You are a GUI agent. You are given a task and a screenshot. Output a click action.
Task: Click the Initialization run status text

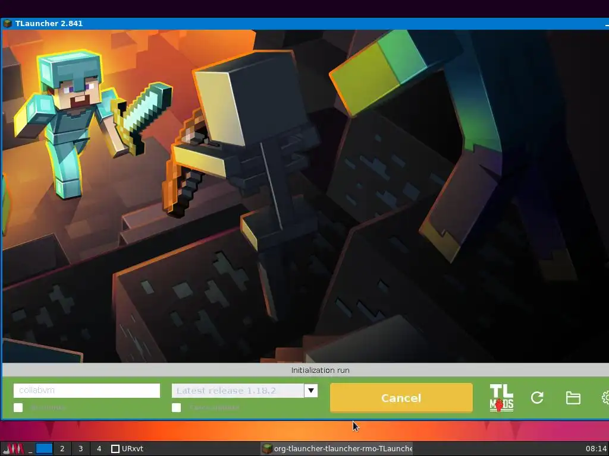click(321, 370)
